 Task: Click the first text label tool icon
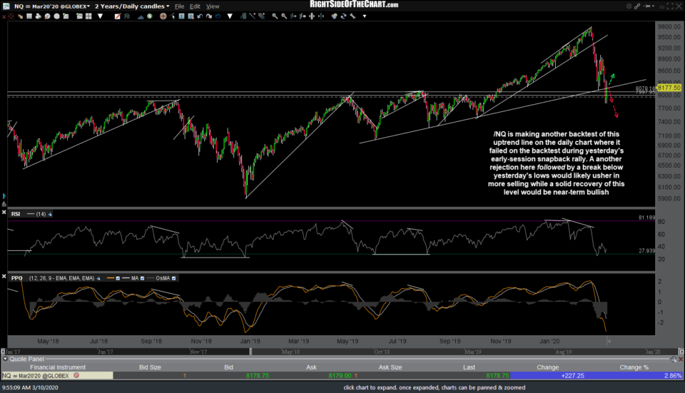click(181, 16)
